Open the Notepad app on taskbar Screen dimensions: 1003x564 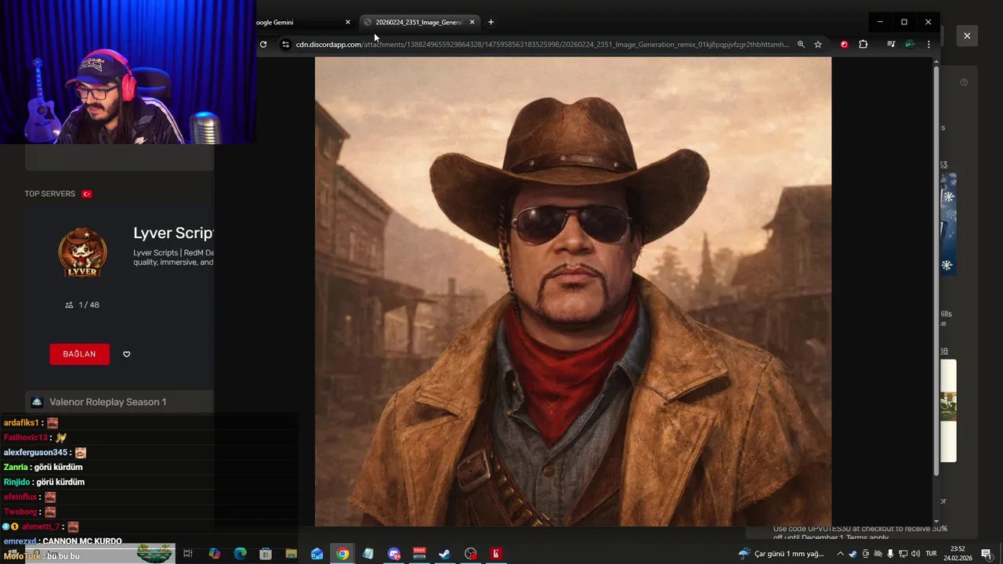[x=368, y=554]
